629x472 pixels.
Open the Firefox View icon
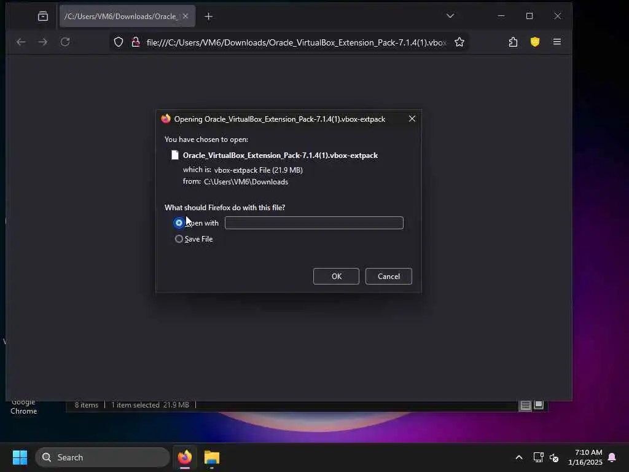43,17
